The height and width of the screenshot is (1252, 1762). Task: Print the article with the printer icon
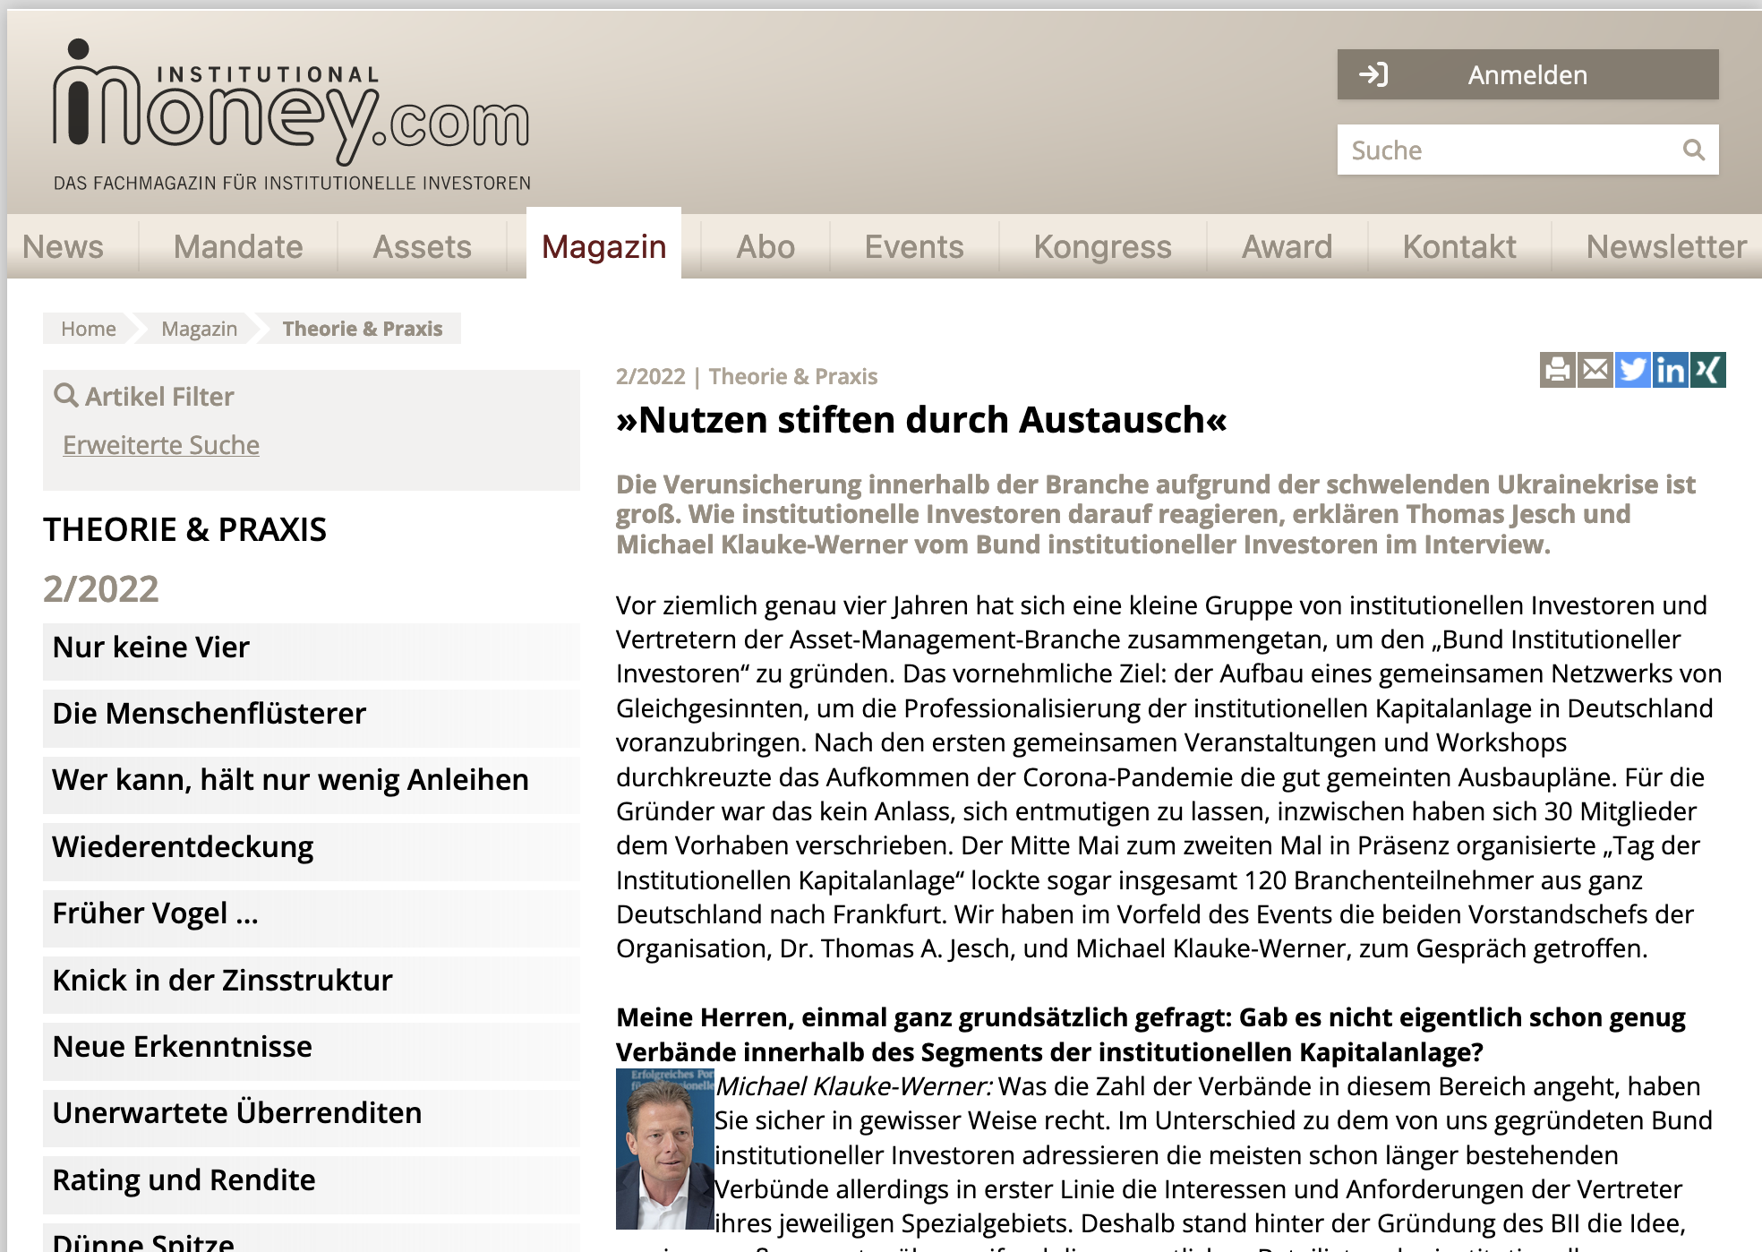1558,370
